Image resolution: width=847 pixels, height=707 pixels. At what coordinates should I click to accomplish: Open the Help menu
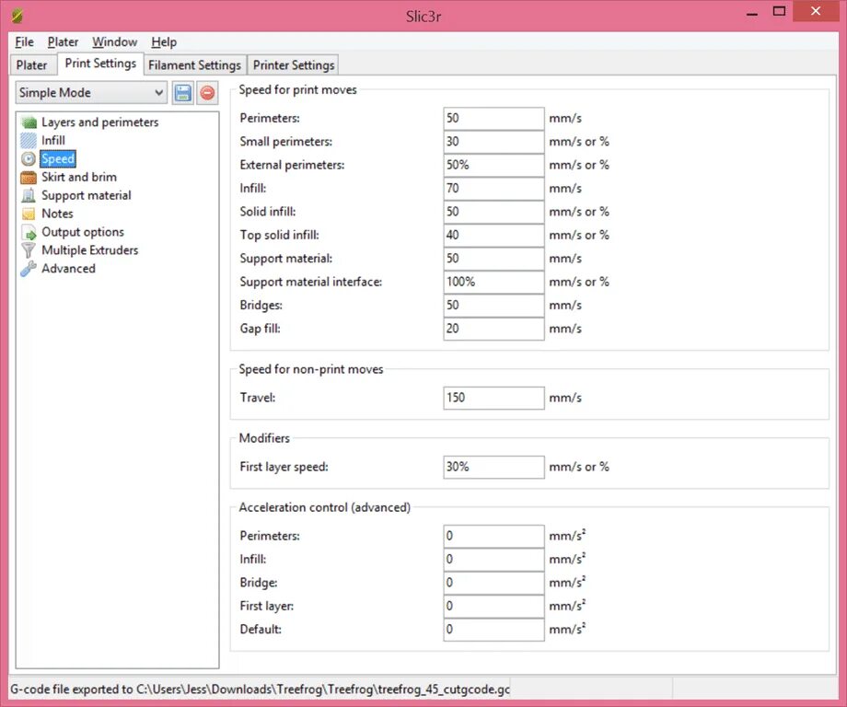pos(164,41)
